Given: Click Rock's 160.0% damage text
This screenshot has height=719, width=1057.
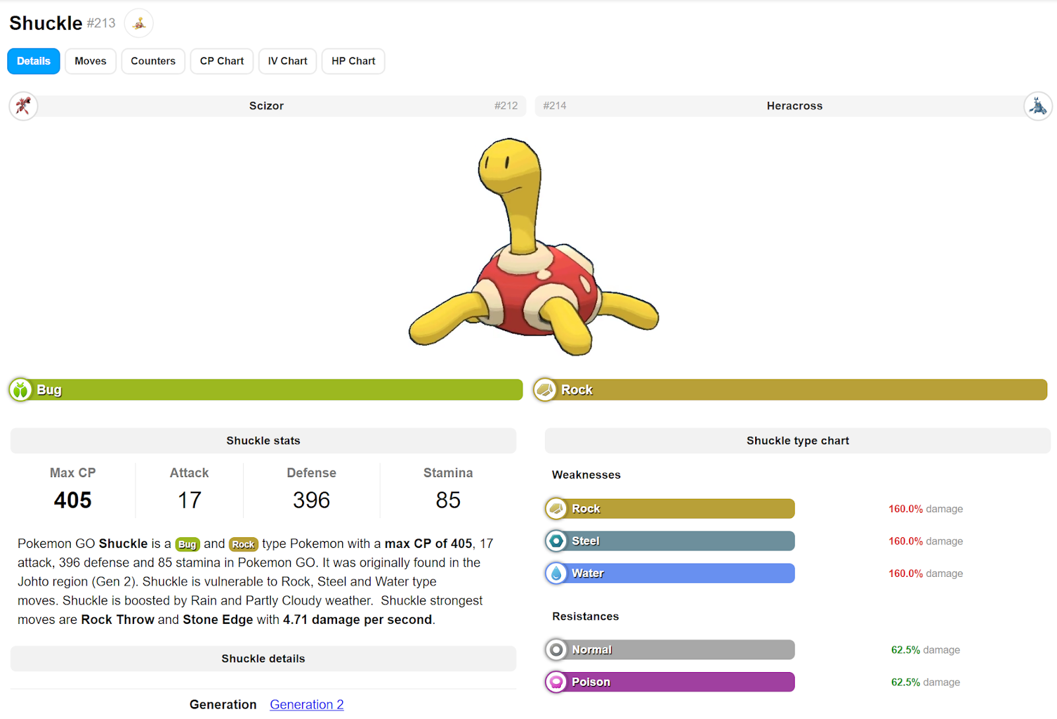Looking at the screenshot, I should click(x=926, y=509).
